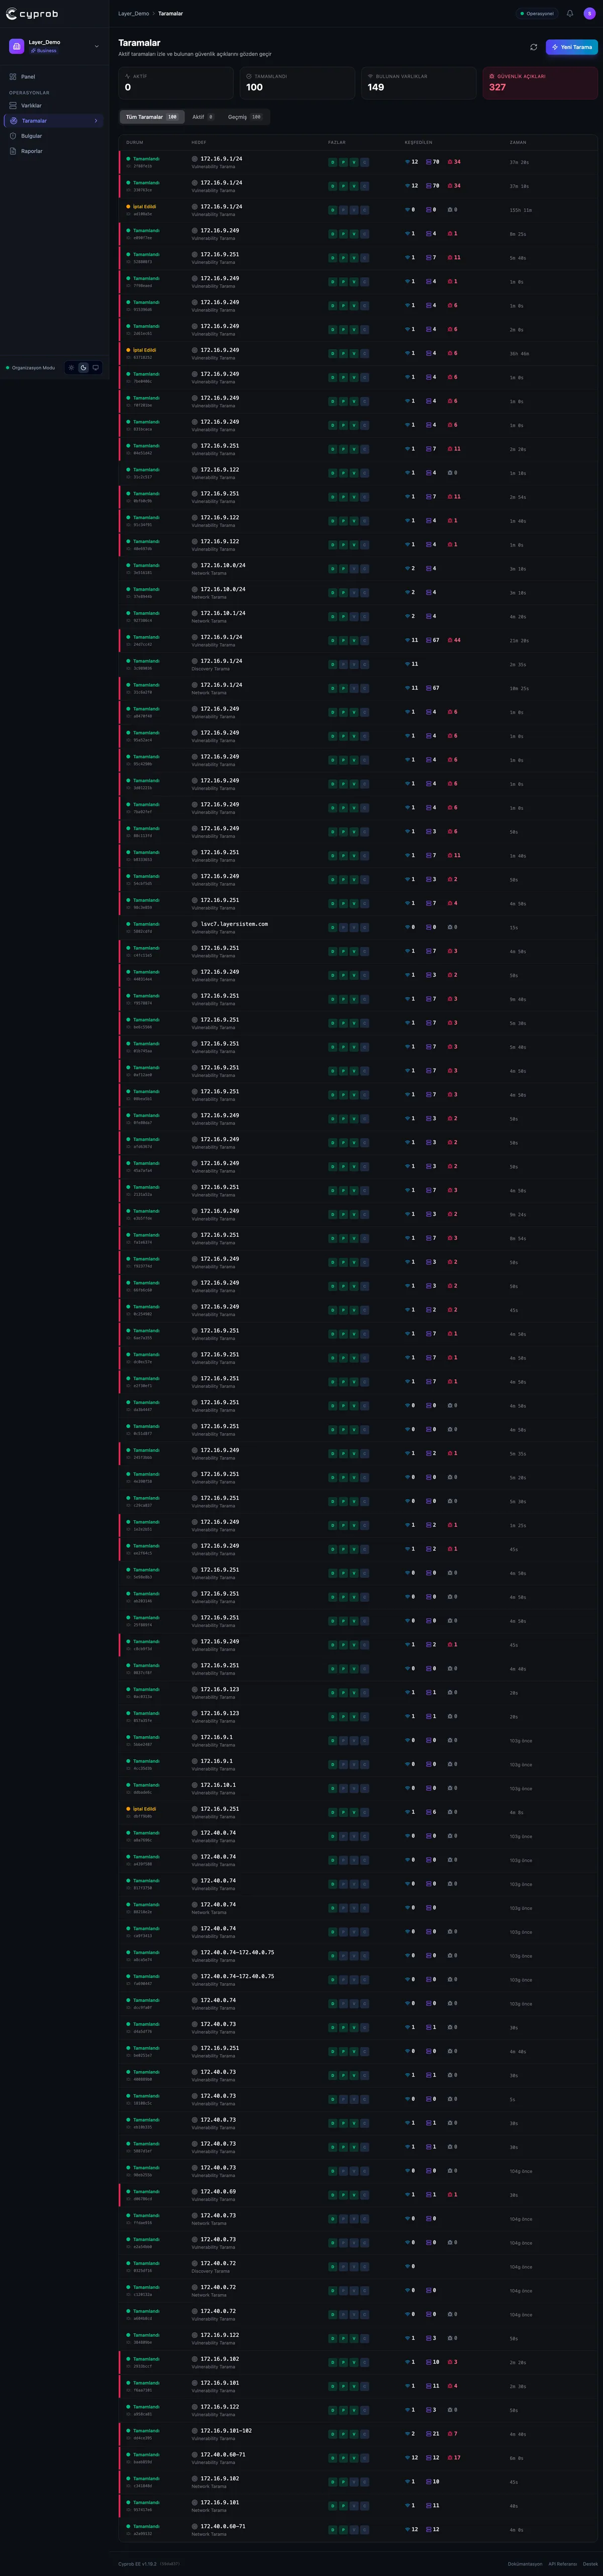Click the FAZLAR column header

pos(337,143)
